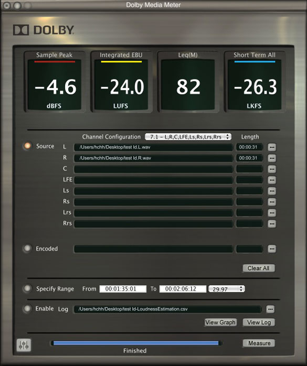The width and height of the screenshot is (307, 366).
Task: Click the View Log button
Action: pyautogui.click(x=259, y=322)
